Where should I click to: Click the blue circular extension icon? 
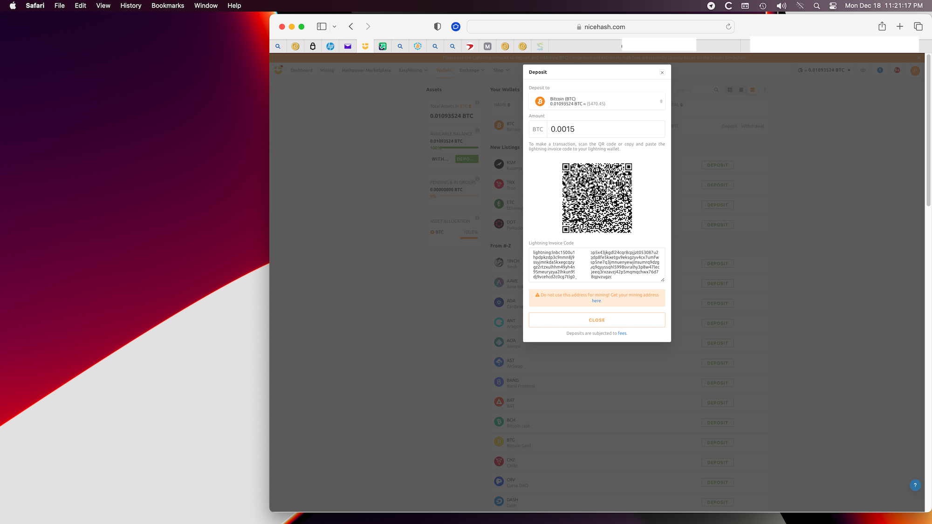(456, 27)
